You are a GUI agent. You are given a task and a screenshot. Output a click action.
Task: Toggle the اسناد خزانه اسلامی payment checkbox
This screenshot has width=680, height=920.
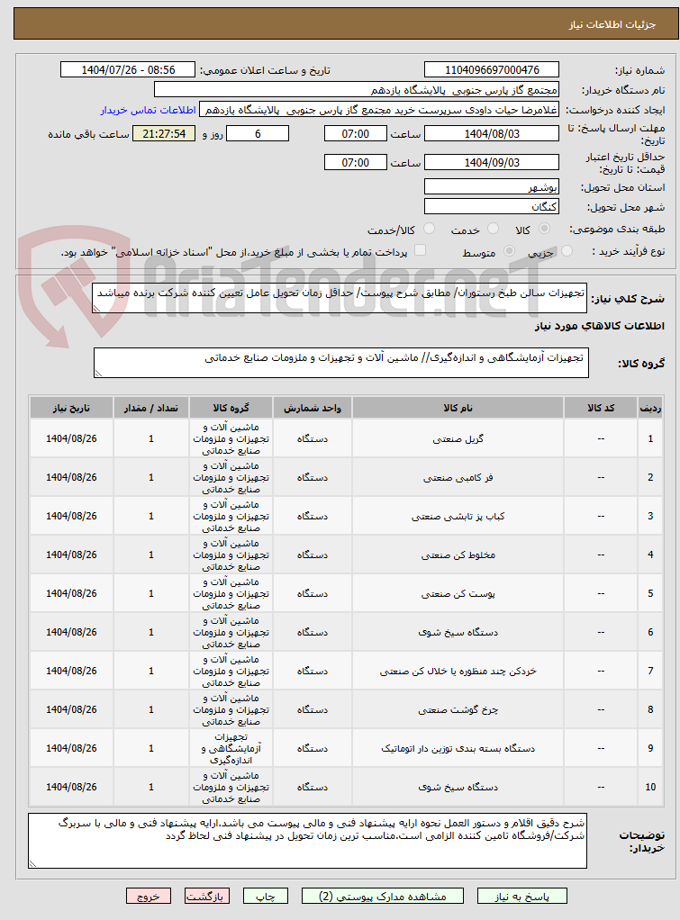pos(420,250)
